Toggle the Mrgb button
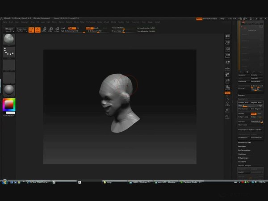The image size is (268, 201). coord(63,28)
